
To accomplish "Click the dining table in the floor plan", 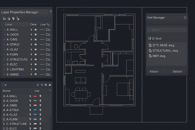I will (x=81, y=95).
